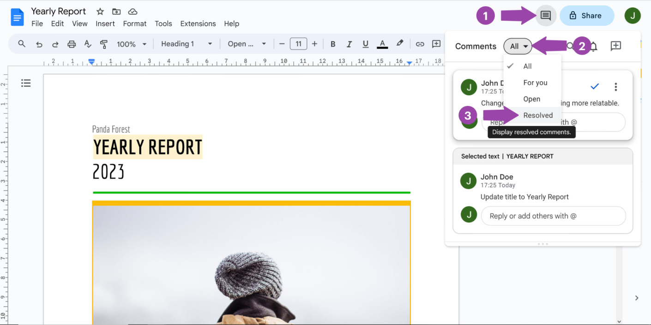Show the document outline

[x=26, y=83]
